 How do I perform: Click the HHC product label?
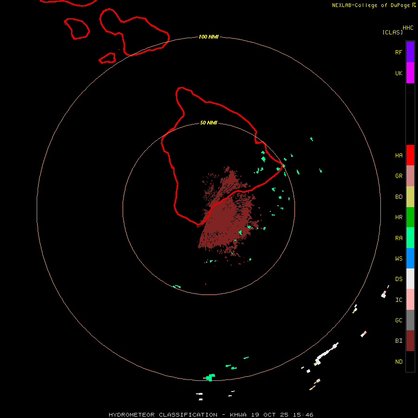408,28
